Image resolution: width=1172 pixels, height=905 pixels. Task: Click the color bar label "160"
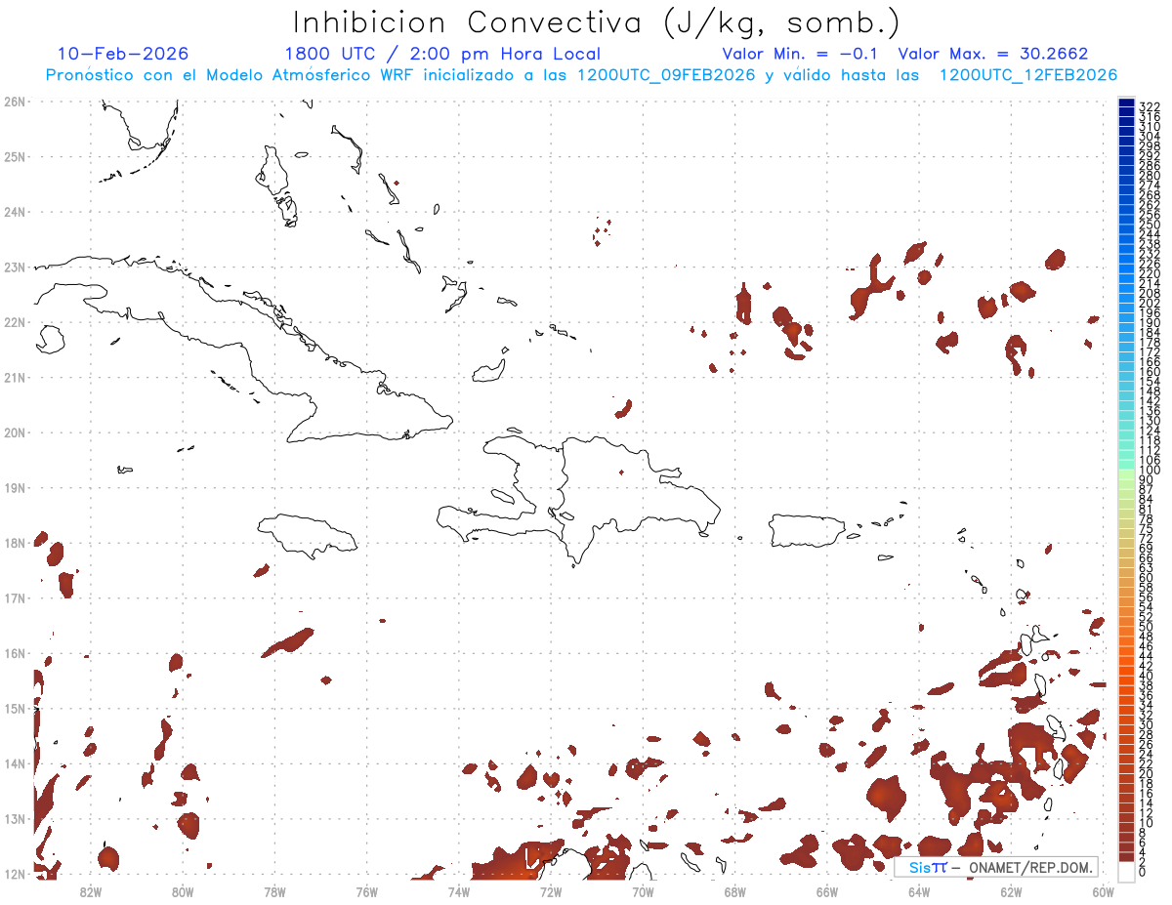coord(1150,372)
